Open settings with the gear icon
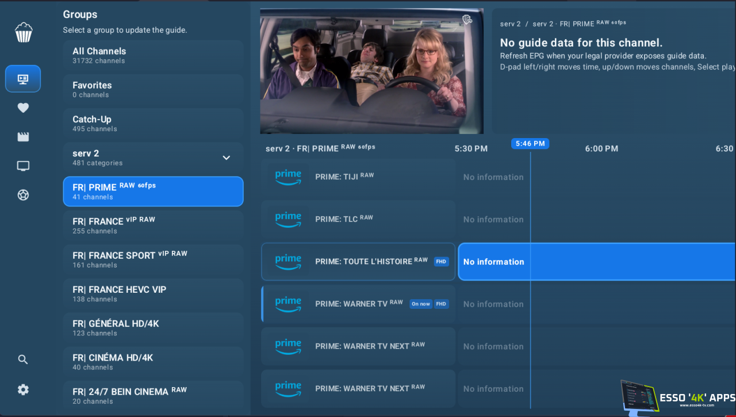This screenshot has height=417, width=736. (23, 389)
